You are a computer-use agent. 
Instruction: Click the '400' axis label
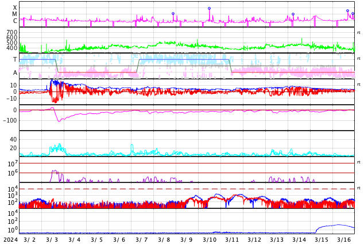coord(12,48)
